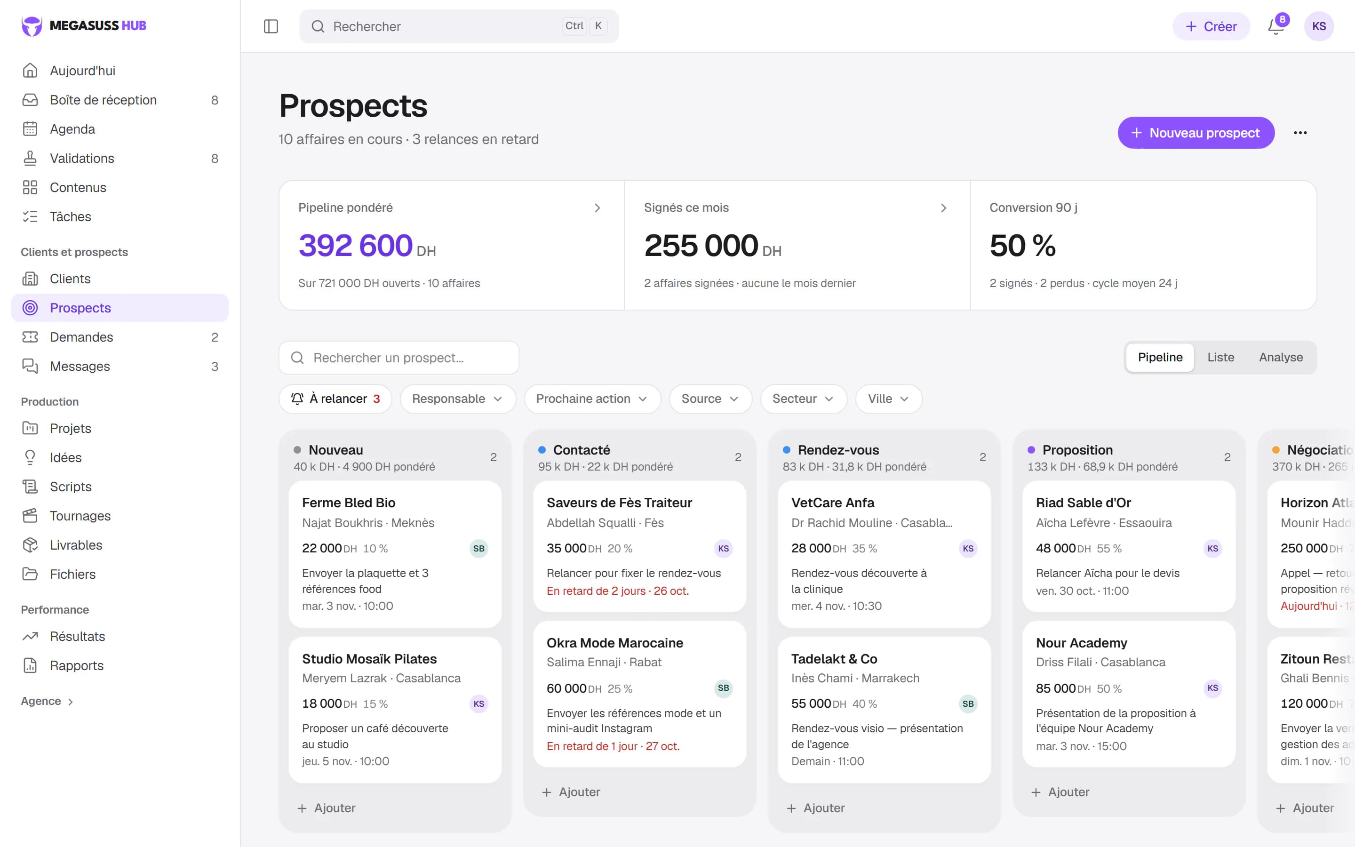The image size is (1355, 847).
Task: Open Tâches in the sidebar
Action: tap(120, 216)
